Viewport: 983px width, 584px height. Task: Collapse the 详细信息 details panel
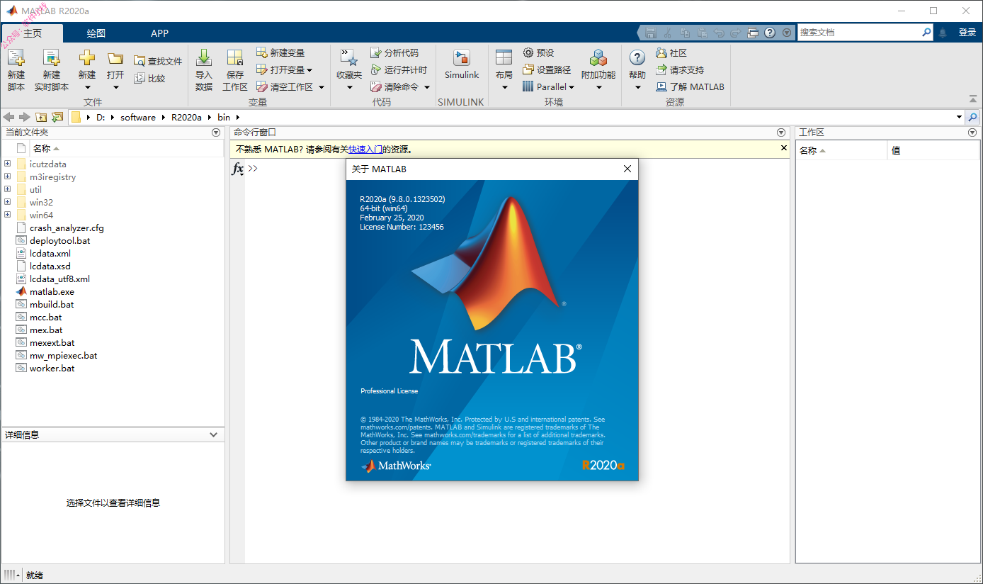[213, 434]
